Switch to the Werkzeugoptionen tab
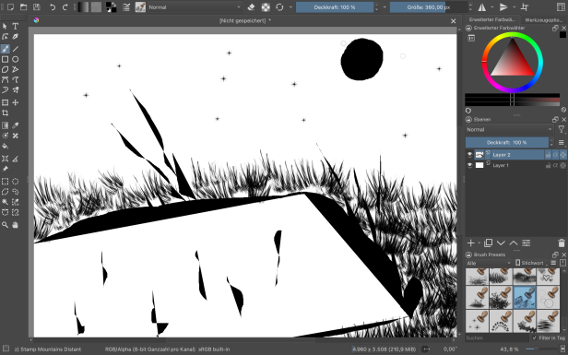The image size is (568, 355). pos(543,20)
